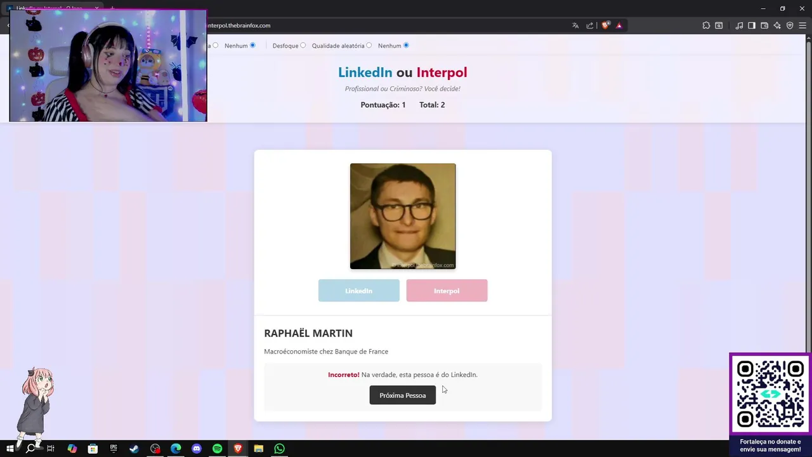
Task: Click the Brave browser taskbar icon
Action: coord(238,449)
